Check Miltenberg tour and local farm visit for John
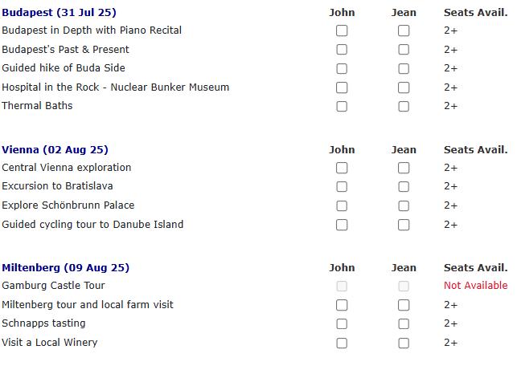The height and width of the screenshot is (374, 517). coord(342,305)
